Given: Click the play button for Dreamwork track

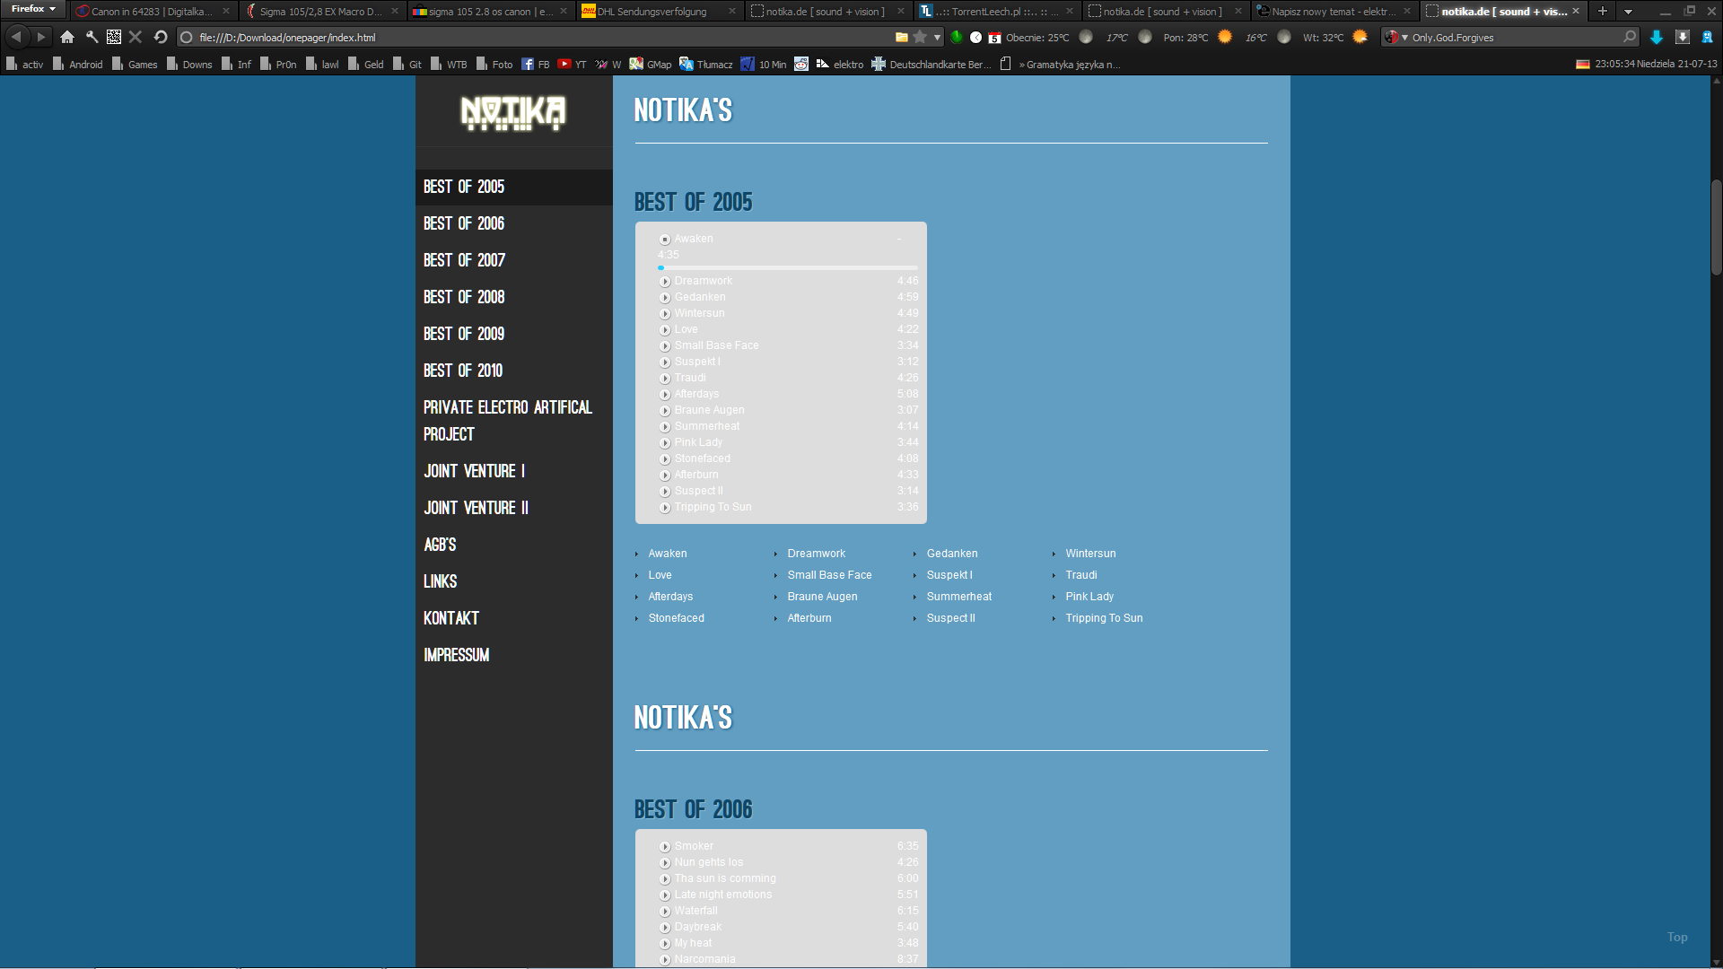Looking at the screenshot, I should click(x=665, y=281).
